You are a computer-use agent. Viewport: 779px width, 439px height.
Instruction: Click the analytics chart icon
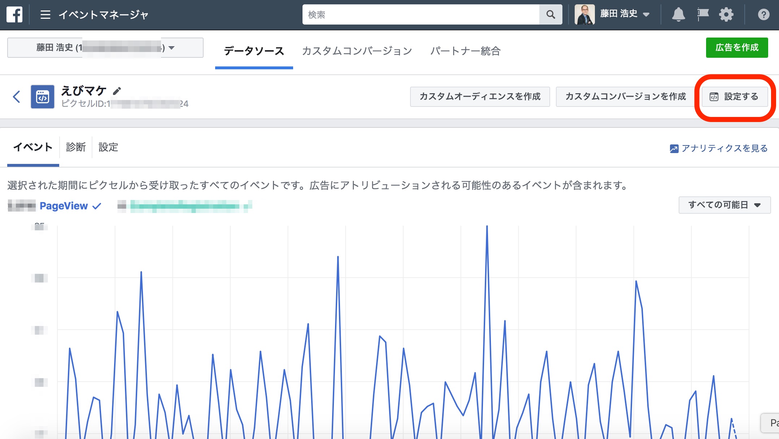pyautogui.click(x=674, y=148)
